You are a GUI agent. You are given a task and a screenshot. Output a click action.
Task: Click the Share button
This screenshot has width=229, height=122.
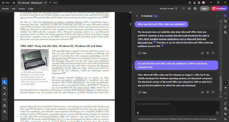(204, 9)
